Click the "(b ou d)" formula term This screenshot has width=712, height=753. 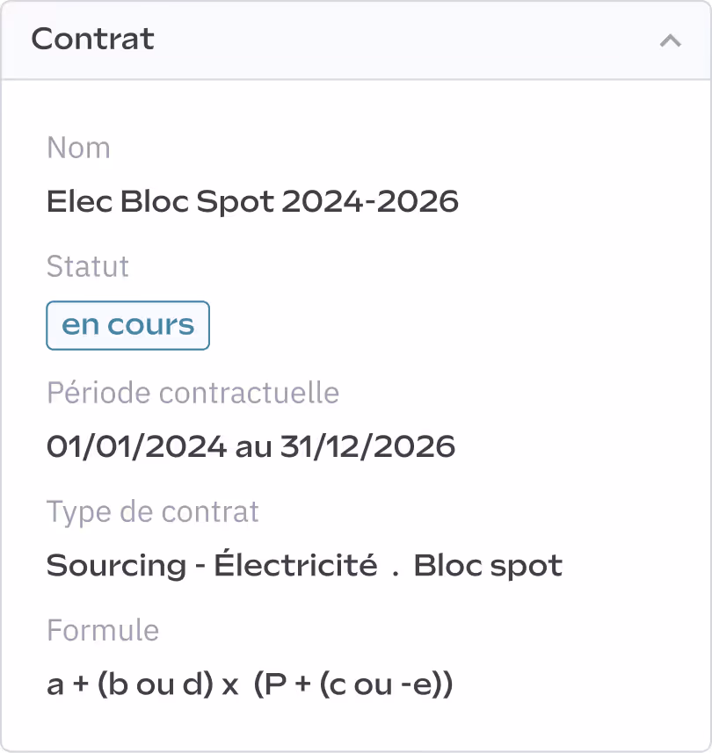(152, 685)
